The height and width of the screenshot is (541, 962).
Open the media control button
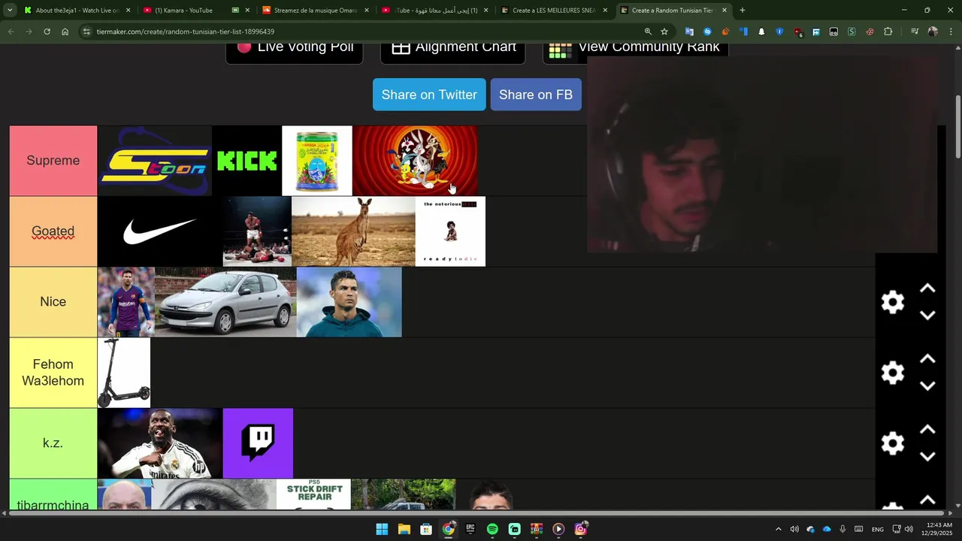click(915, 32)
